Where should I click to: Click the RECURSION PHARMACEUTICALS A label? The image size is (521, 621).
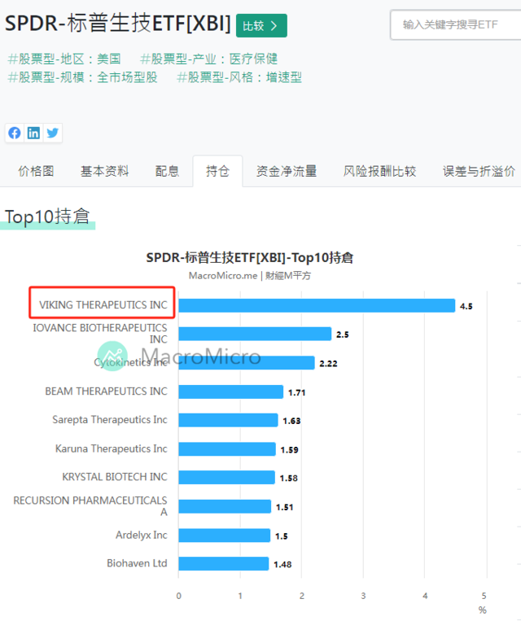tap(90, 506)
